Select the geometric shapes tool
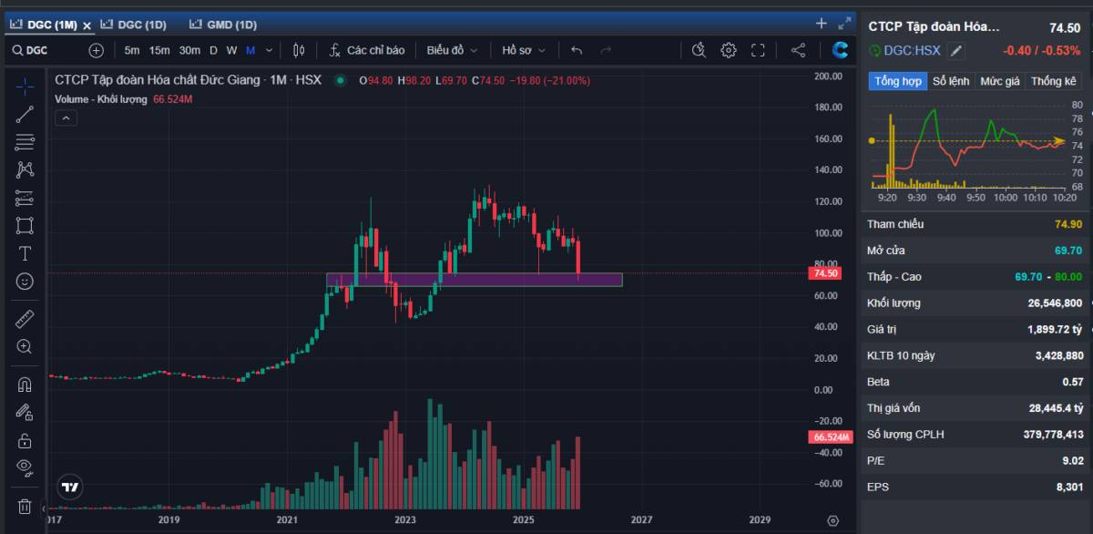The width and height of the screenshot is (1093, 534). point(25,225)
